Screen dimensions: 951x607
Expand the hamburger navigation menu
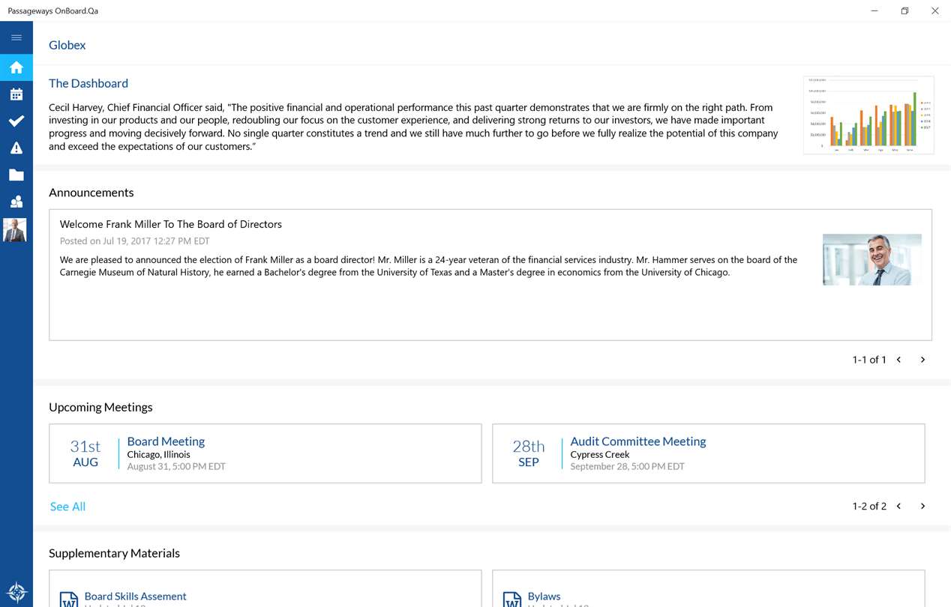click(x=16, y=37)
